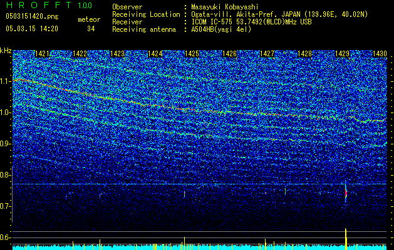394x250 pixels.
Task: Click the 1424 time marker
Action: click(x=155, y=54)
